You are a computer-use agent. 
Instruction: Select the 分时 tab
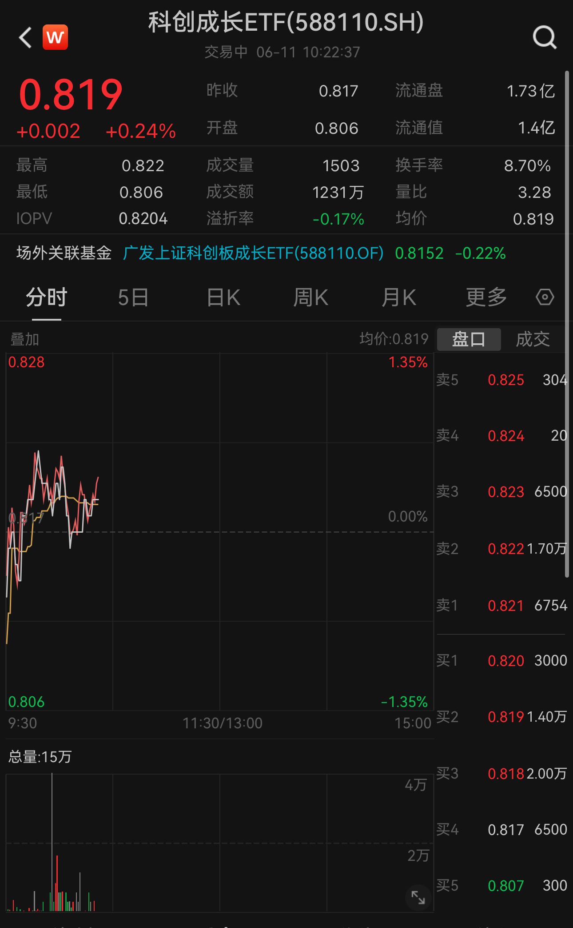pyautogui.click(x=46, y=297)
